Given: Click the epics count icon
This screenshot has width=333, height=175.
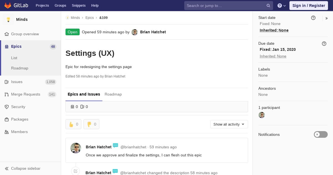Looking at the screenshot, I should [x=72, y=107].
